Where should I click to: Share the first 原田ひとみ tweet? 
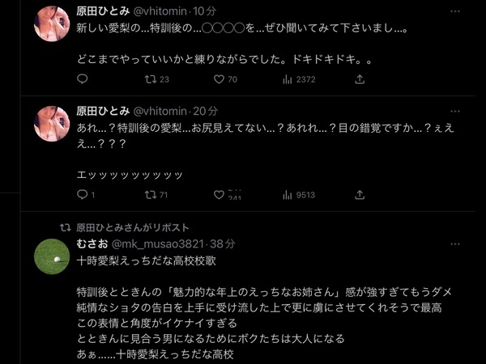(360, 79)
